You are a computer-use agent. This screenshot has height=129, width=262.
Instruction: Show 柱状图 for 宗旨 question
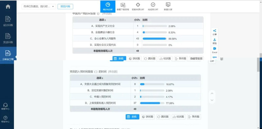[x=165, y=59]
